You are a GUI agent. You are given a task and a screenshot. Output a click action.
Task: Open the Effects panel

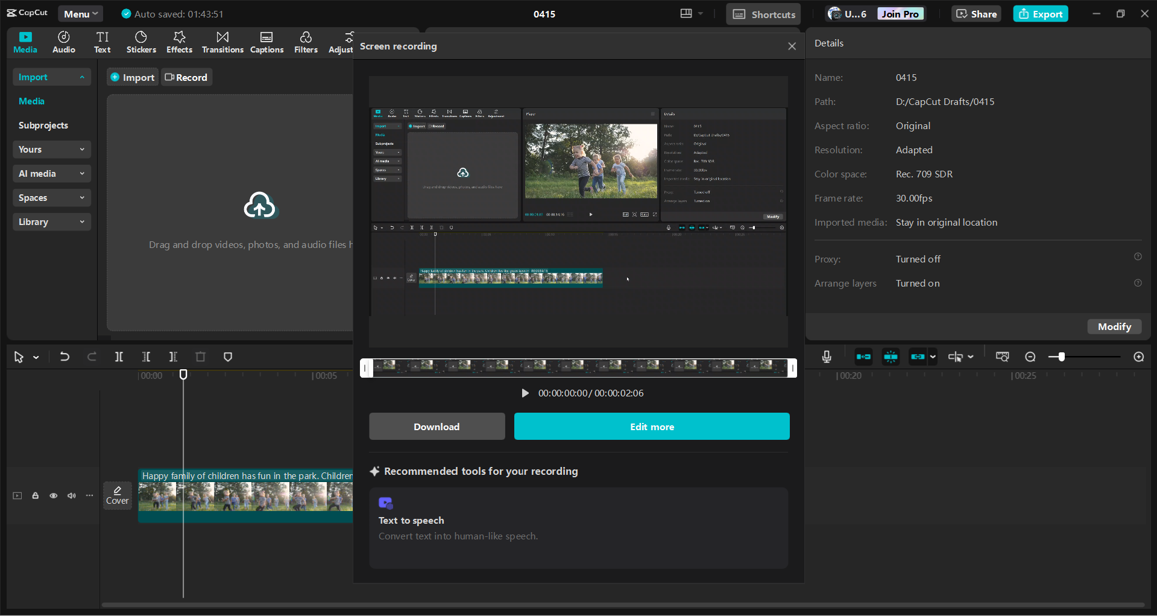point(179,42)
